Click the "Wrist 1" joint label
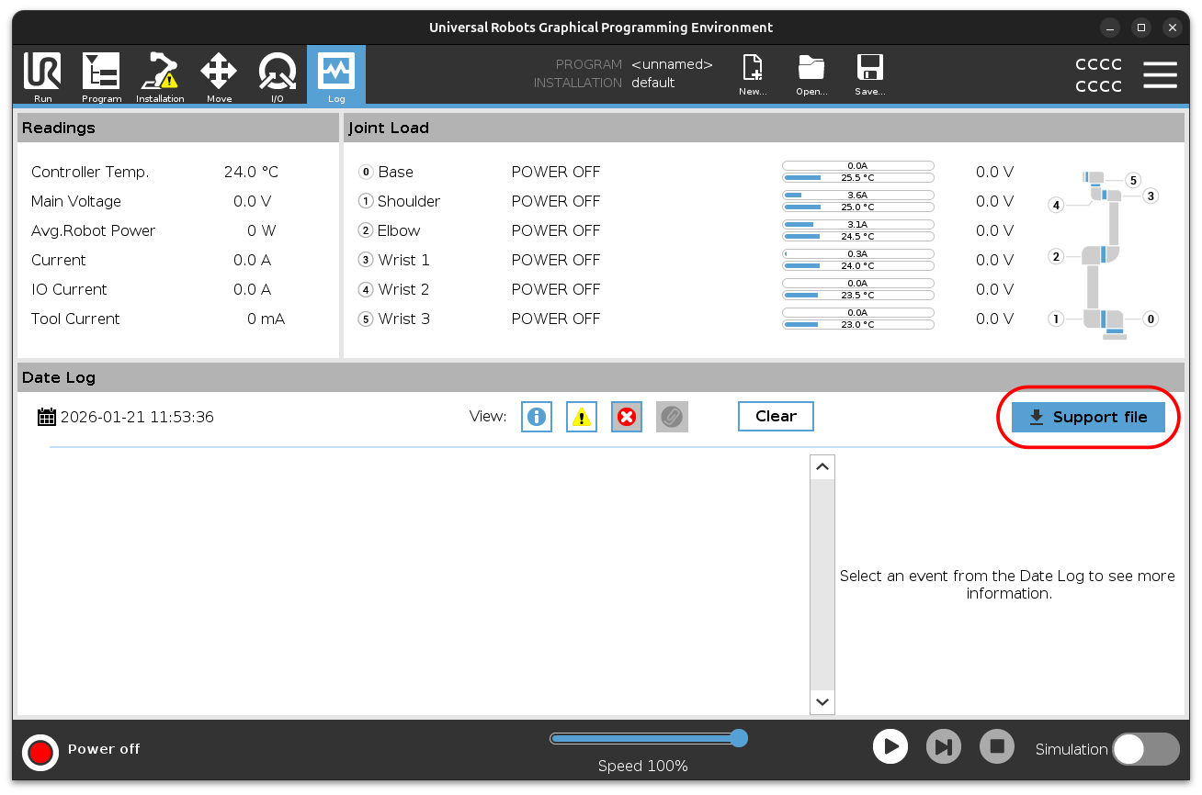Screen dimensions: 1202x795 pyautogui.click(x=404, y=260)
